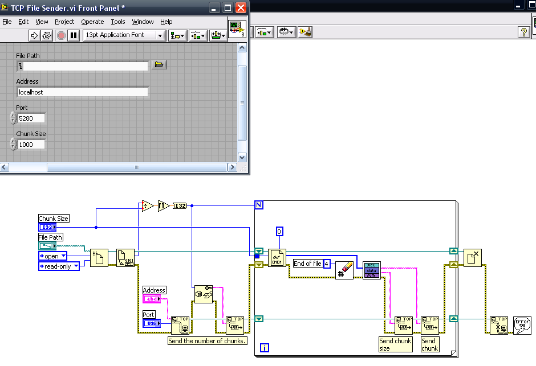Click the context help question mark button
This screenshot has width=536, height=366.
523,32
